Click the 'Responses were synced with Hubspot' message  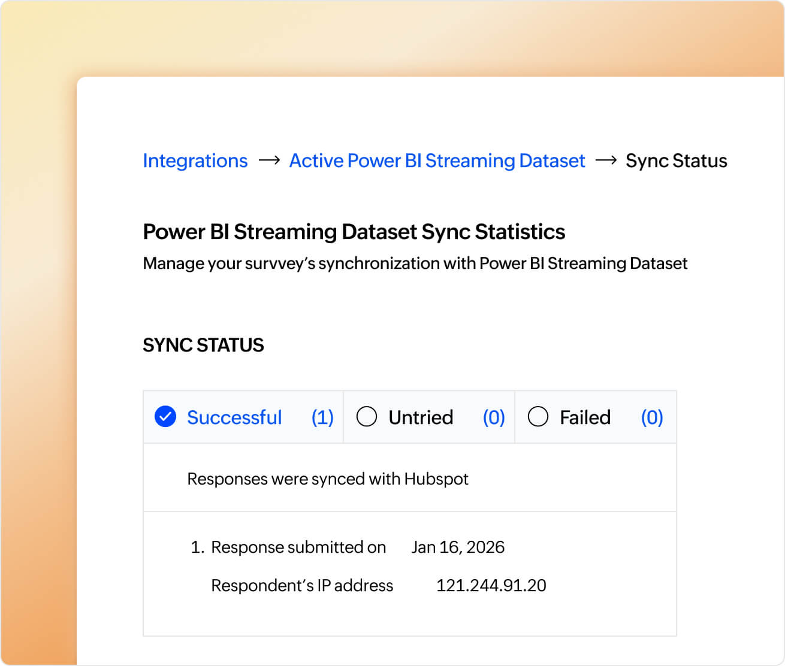(x=328, y=479)
